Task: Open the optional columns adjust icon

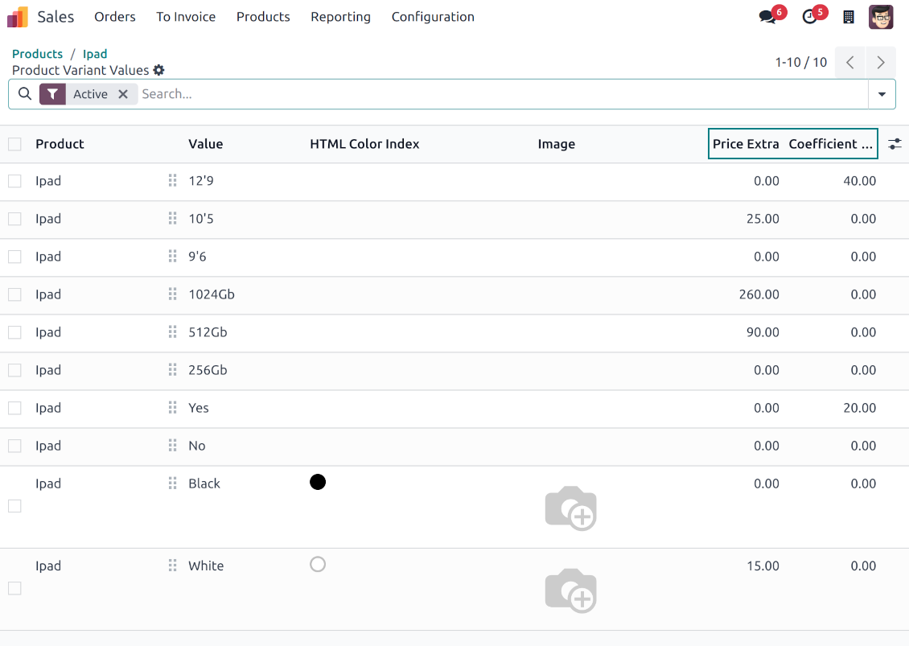Action: [895, 144]
